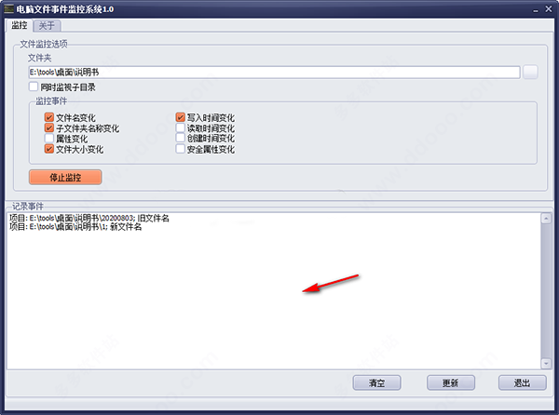Switch to the 关于 tab

48,26
